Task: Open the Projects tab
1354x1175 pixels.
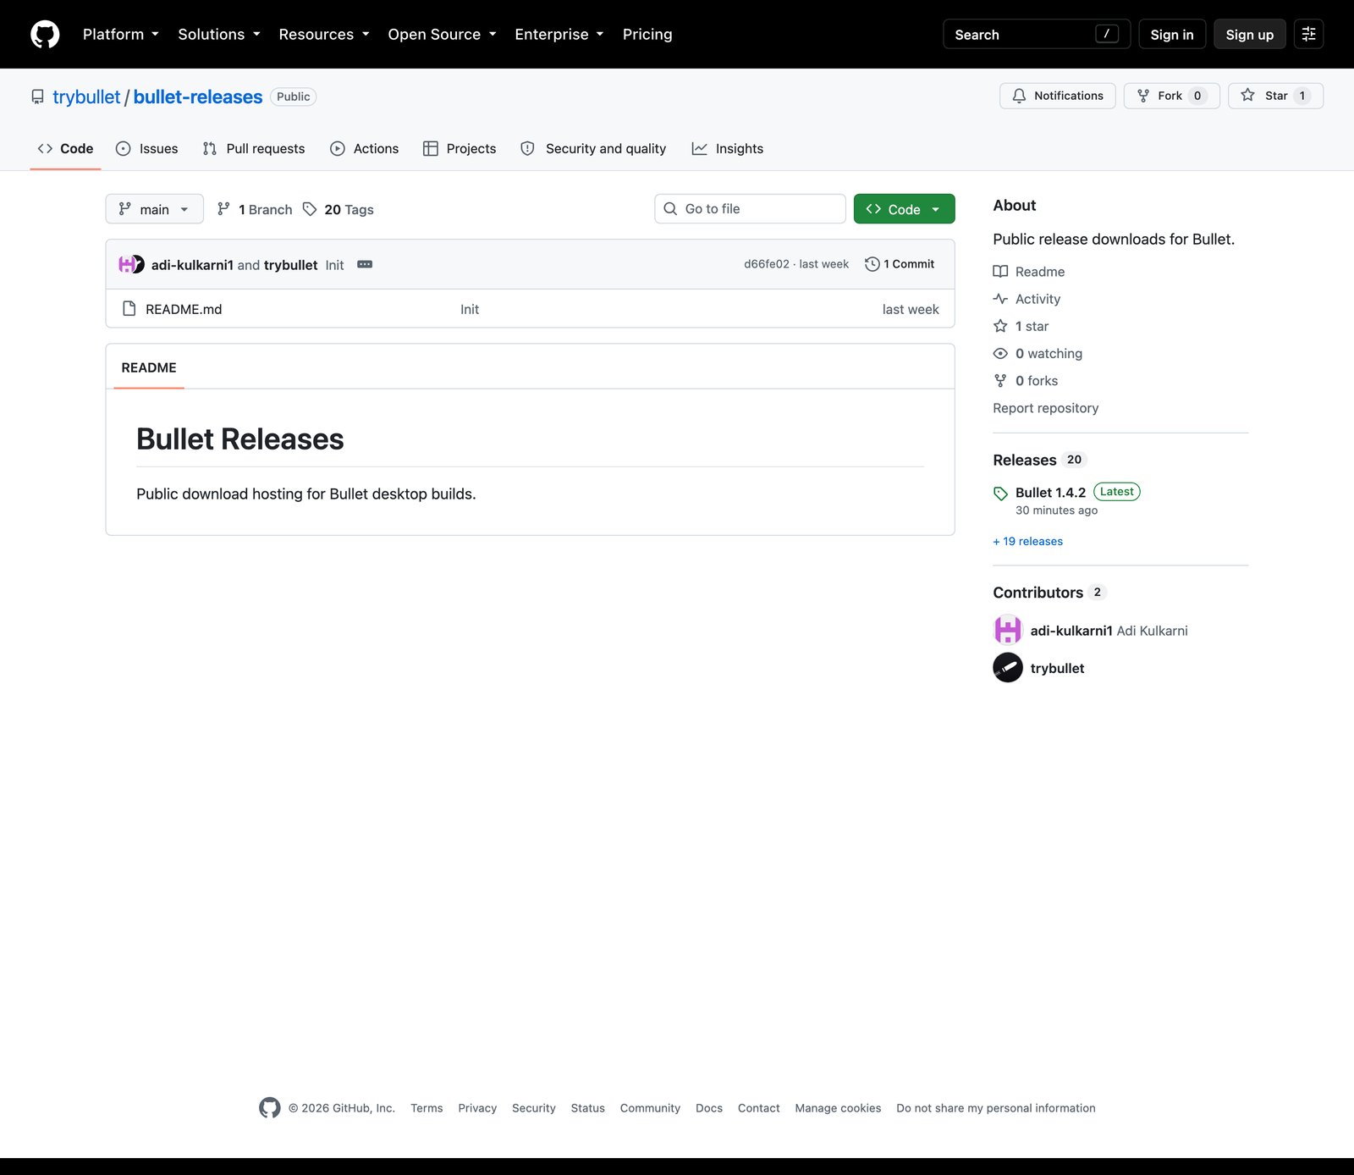Action: point(460,149)
